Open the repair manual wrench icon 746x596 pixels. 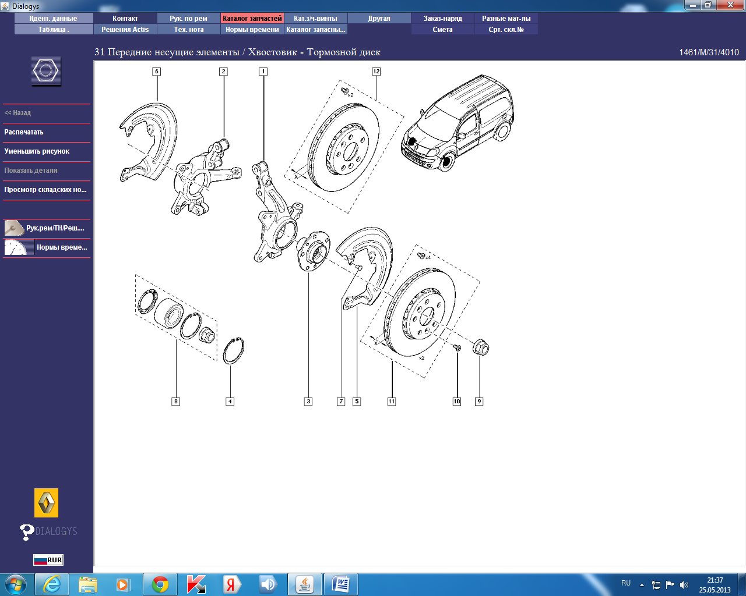(x=14, y=228)
